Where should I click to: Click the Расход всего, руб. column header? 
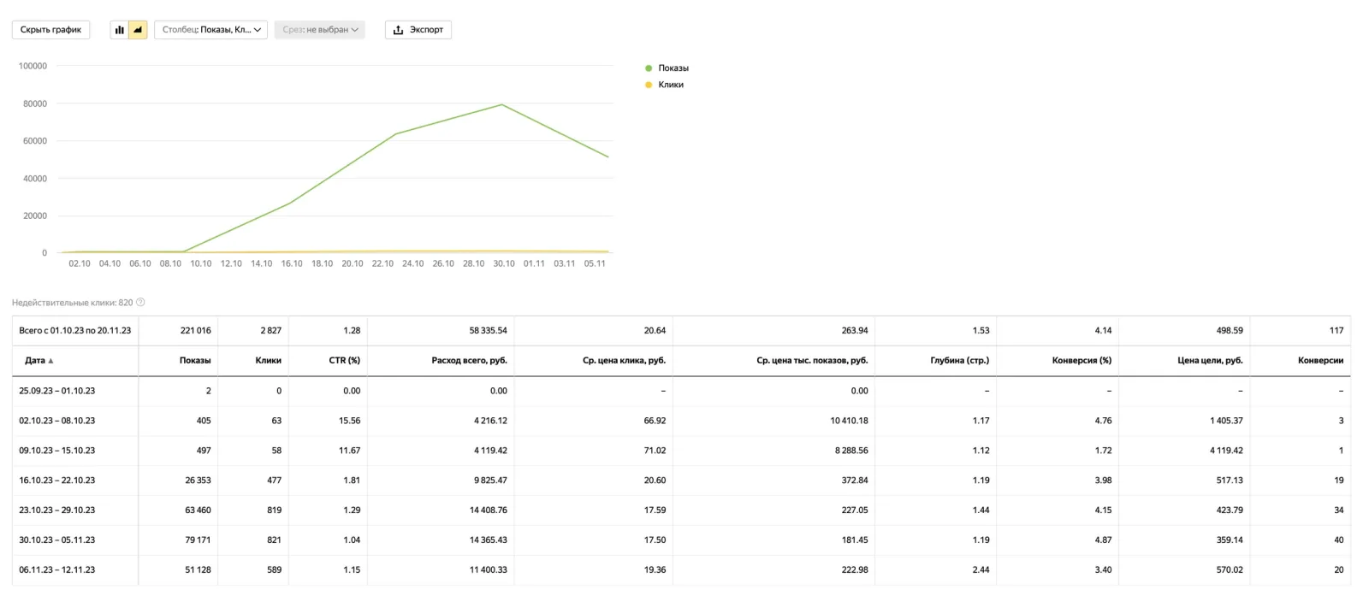coord(469,361)
